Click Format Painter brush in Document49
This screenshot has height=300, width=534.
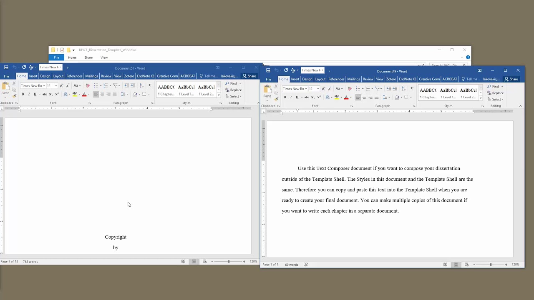point(276,99)
